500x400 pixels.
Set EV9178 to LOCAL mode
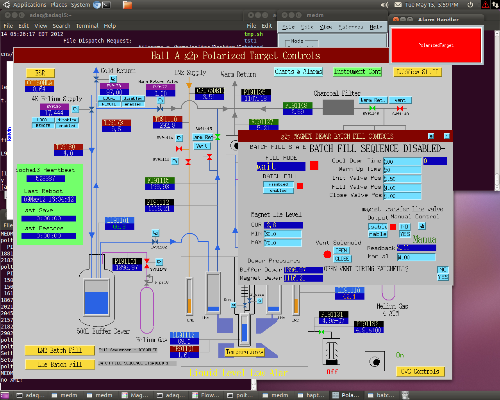(109, 98)
